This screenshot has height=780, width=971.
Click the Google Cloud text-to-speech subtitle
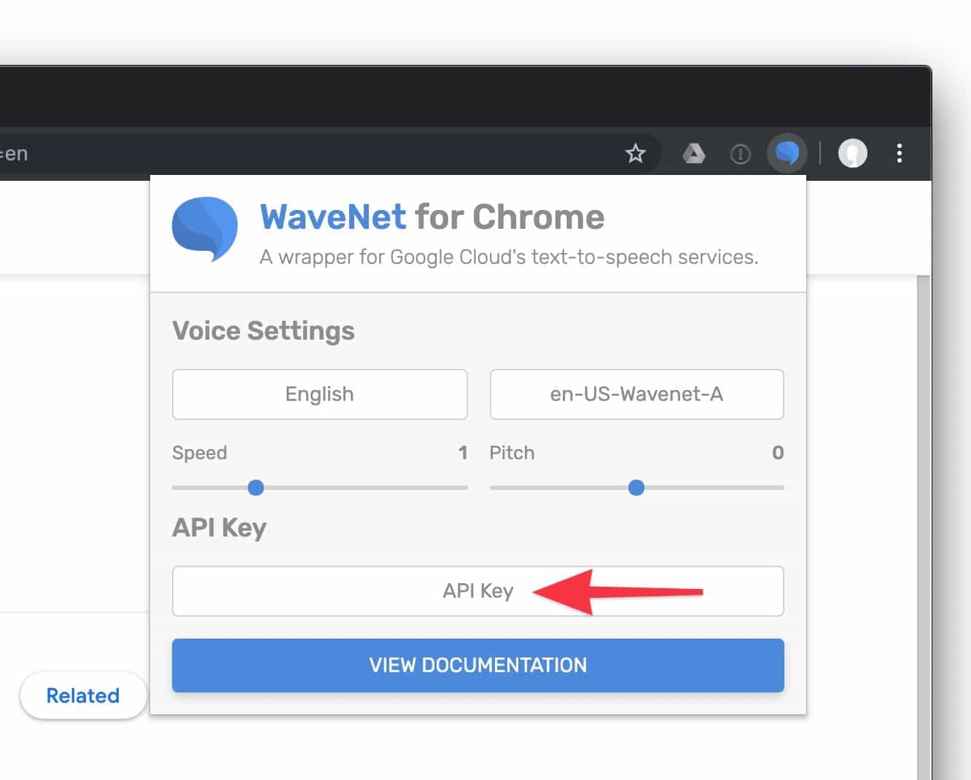coord(509,257)
